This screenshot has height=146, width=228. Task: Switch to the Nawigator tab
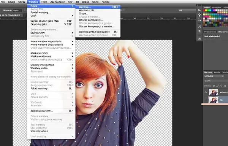pyautogui.click(x=217, y=8)
